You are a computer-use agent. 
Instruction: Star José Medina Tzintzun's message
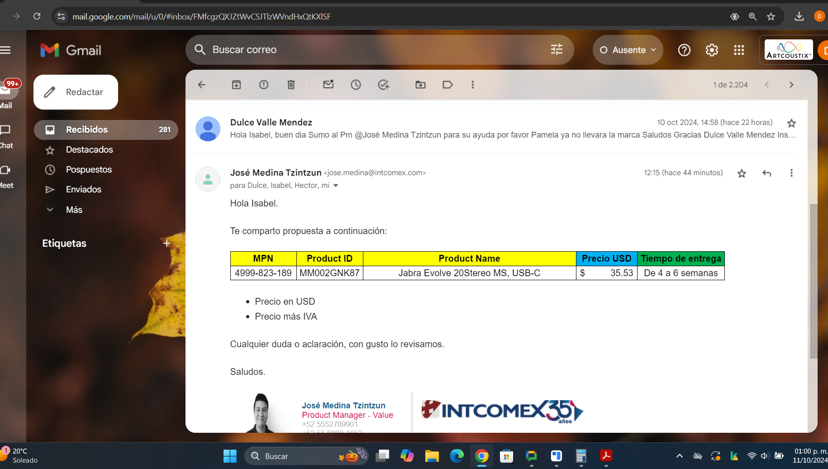coord(742,173)
